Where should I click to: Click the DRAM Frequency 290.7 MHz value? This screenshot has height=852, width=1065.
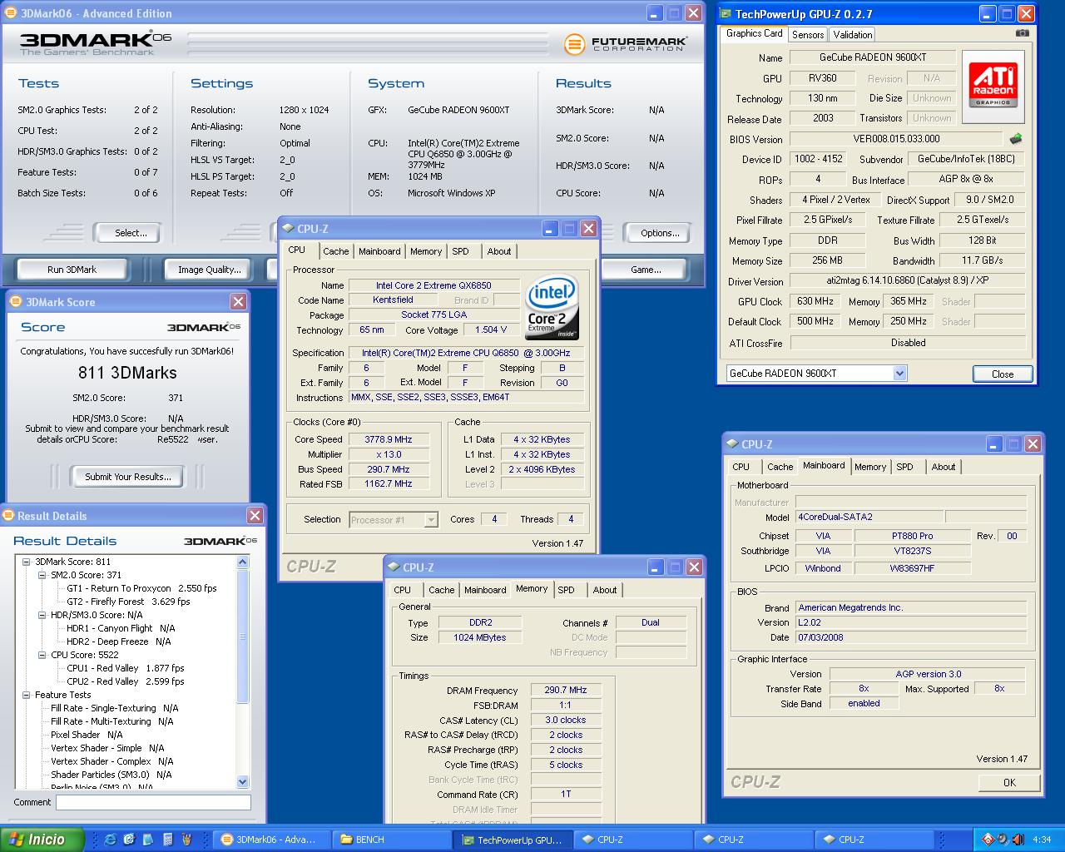click(x=566, y=691)
